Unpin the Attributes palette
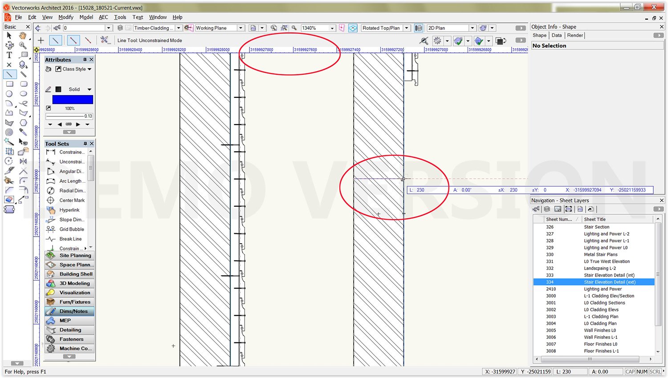Image resolution: width=668 pixels, height=378 pixels. pos(84,59)
